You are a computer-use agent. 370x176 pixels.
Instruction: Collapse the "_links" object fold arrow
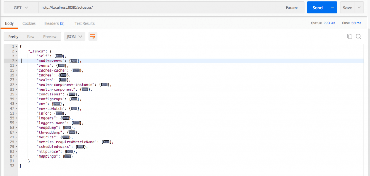[16, 51]
